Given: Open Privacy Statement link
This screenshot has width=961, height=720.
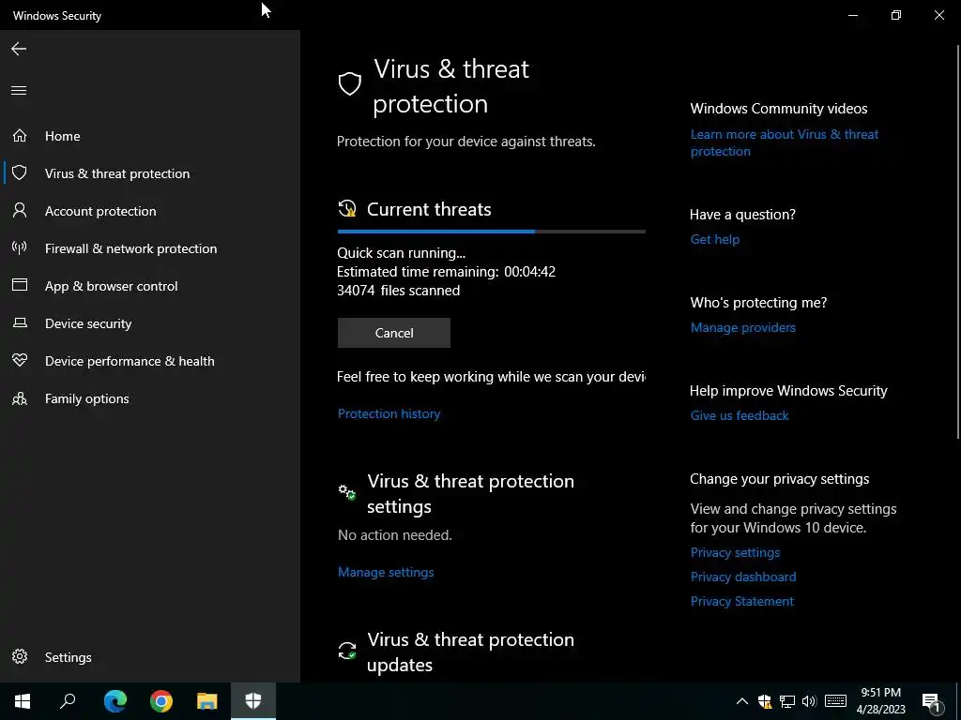Looking at the screenshot, I should click(x=741, y=601).
